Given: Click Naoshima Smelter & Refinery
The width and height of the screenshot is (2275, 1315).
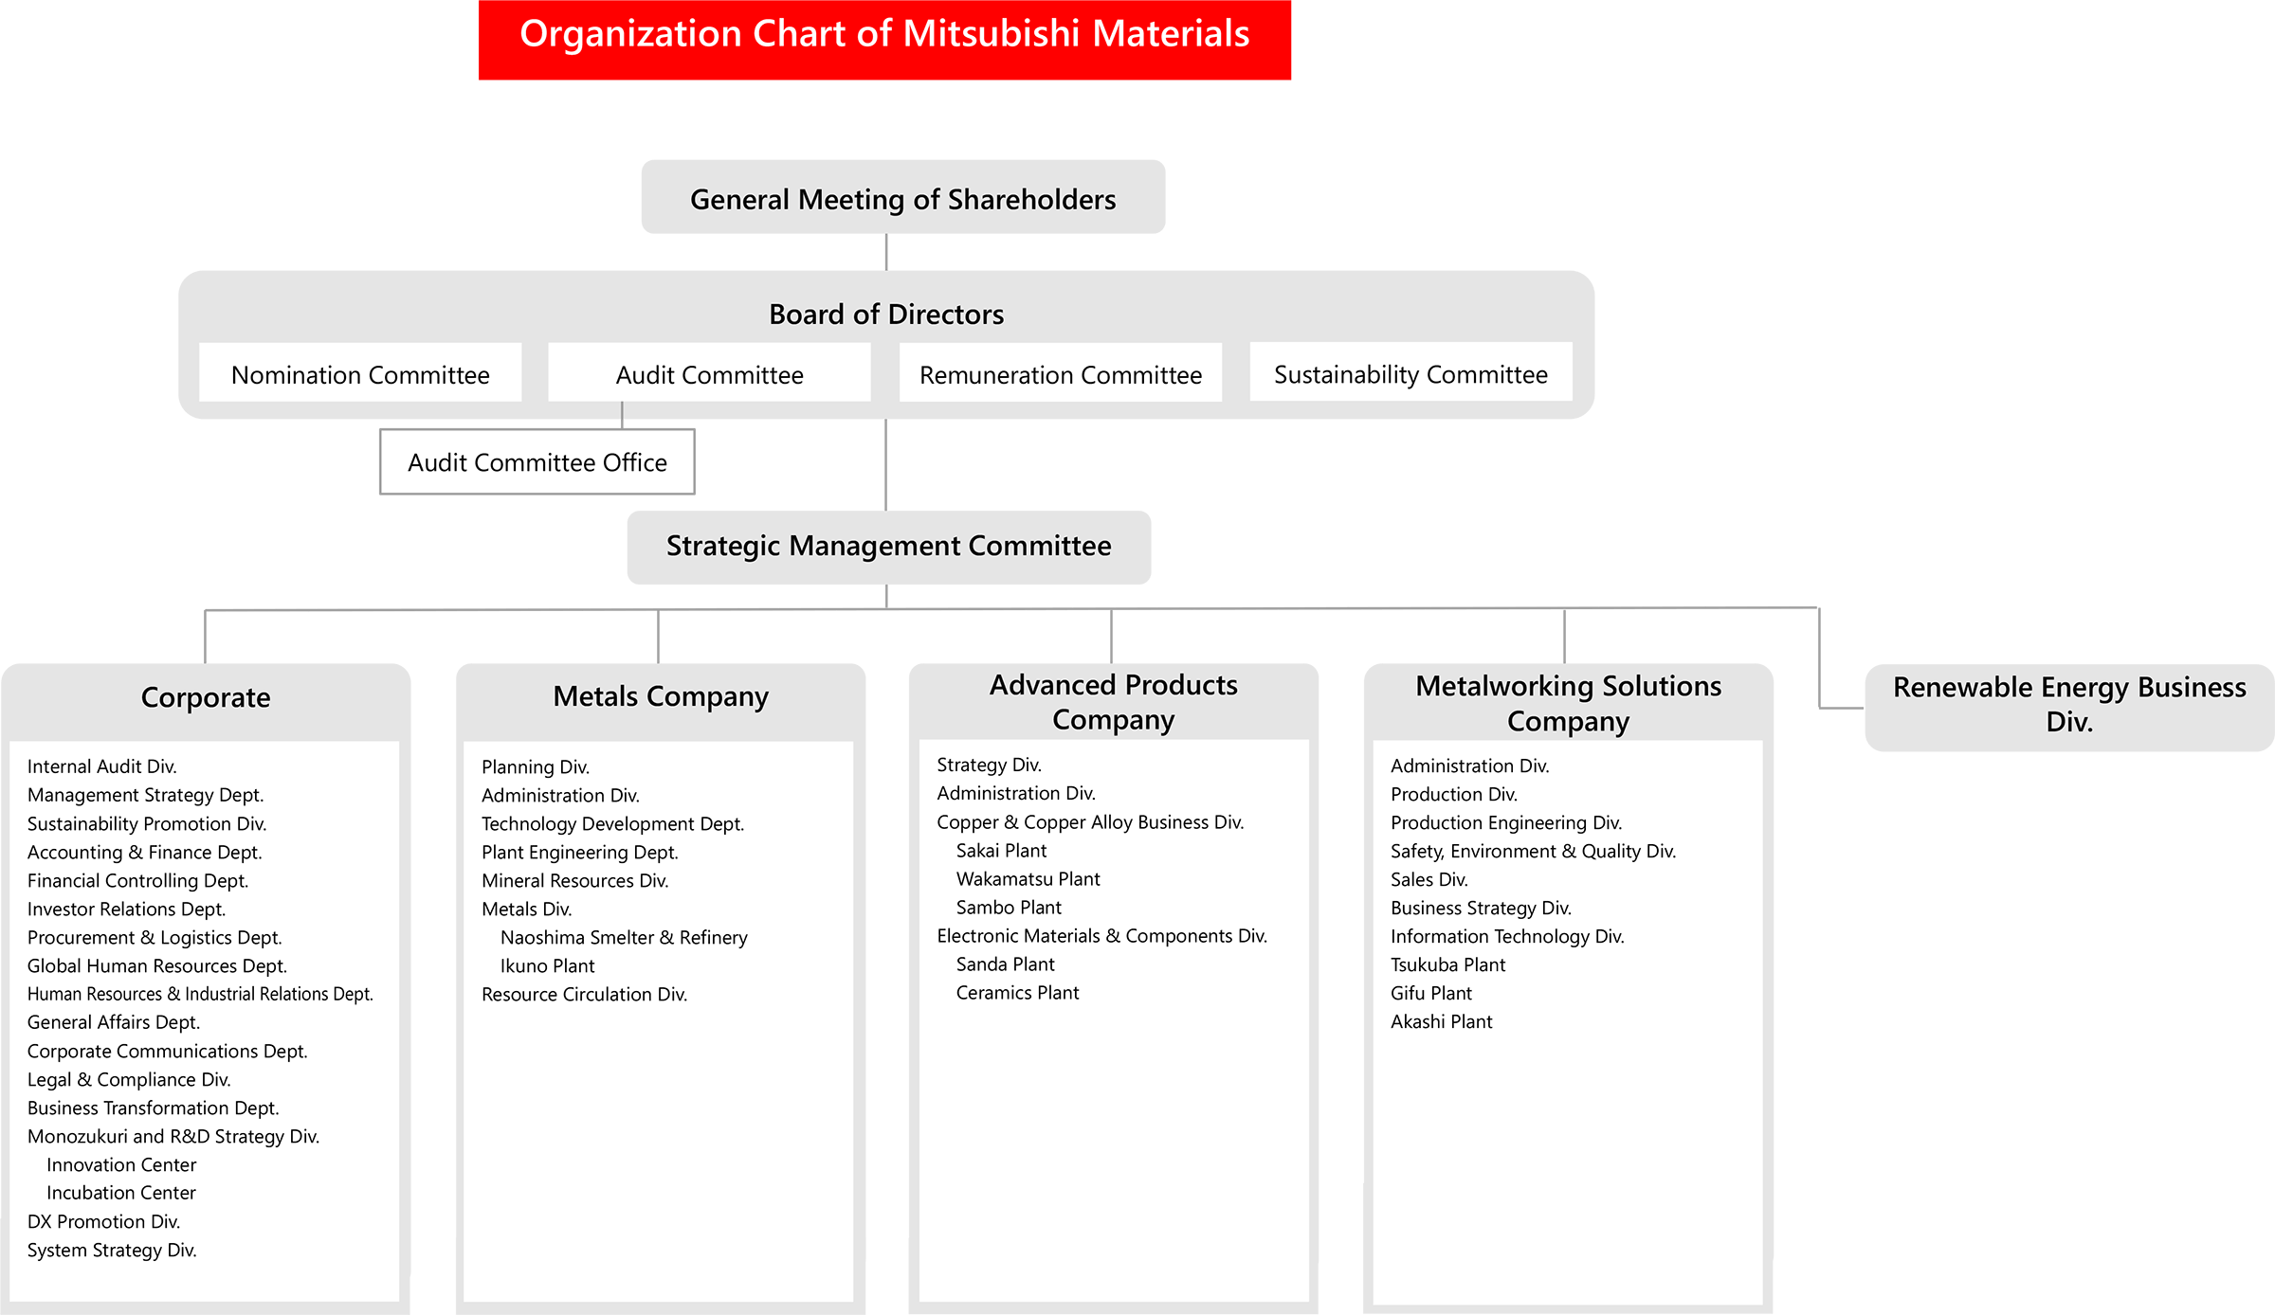Looking at the screenshot, I should pos(624,937).
